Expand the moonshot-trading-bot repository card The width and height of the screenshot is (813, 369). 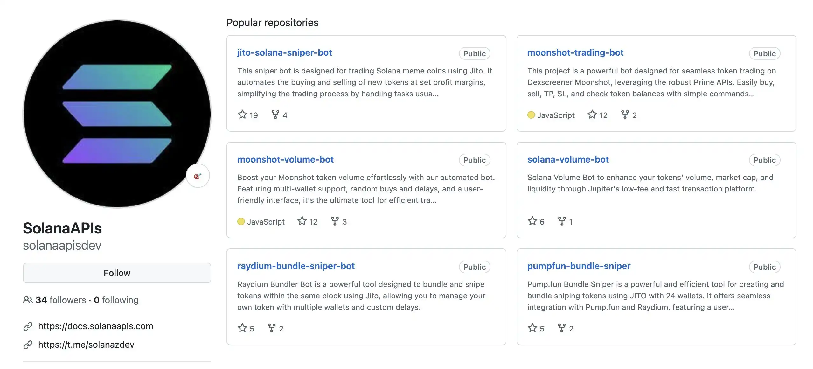575,52
